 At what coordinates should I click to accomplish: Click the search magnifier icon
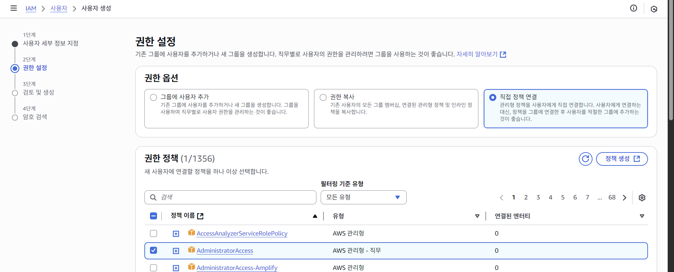[x=153, y=197]
